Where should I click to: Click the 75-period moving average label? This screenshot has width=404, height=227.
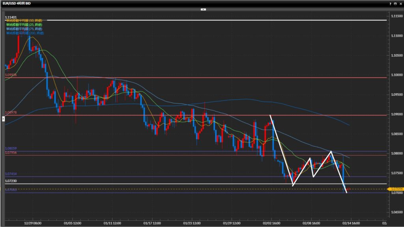tap(23, 29)
